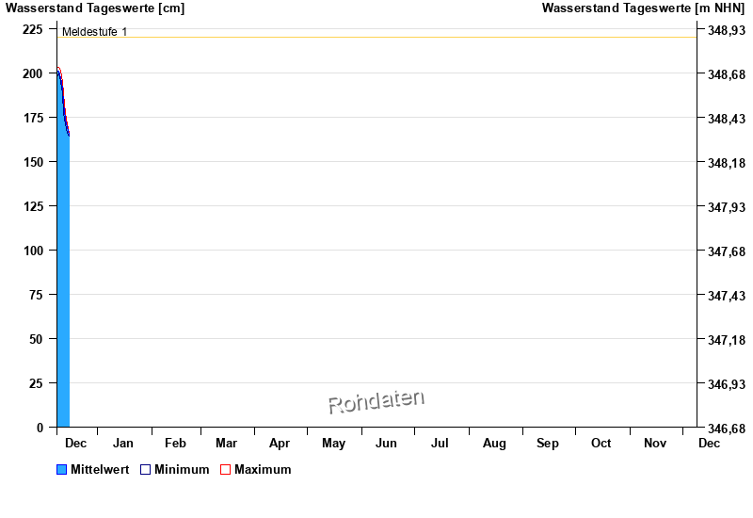Click the 100 tick label on left axis
This screenshot has width=753, height=518.
pyautogui.click(x=33, y=251)
